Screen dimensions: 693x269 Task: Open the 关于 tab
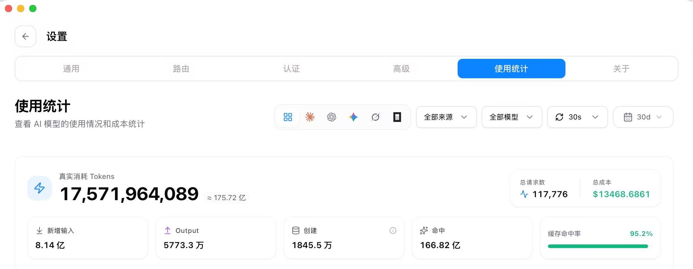[621, 69]
